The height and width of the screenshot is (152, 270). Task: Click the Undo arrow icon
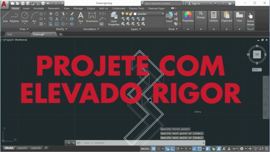pos(48,3)
